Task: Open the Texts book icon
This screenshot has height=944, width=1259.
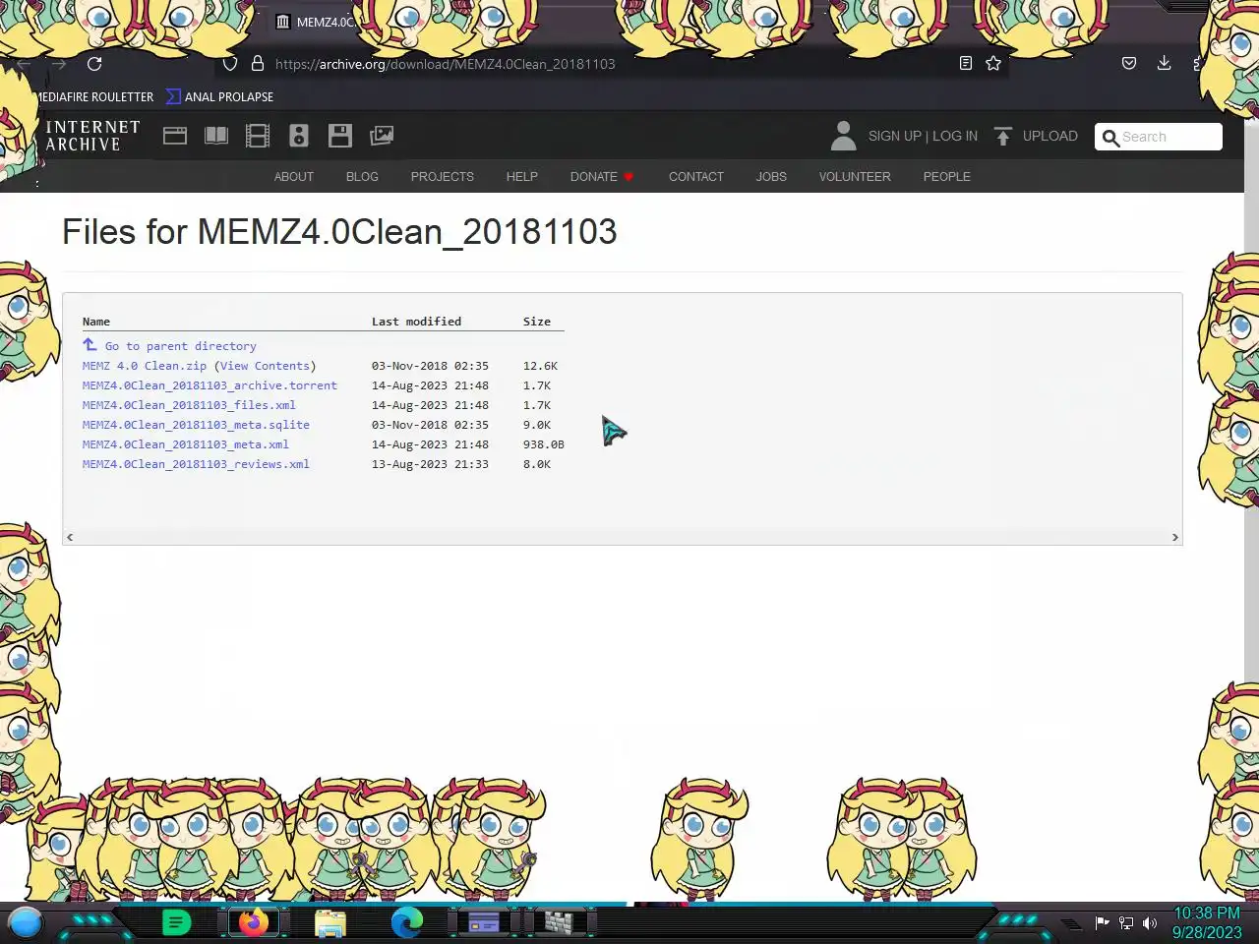Action: point(216,136)
